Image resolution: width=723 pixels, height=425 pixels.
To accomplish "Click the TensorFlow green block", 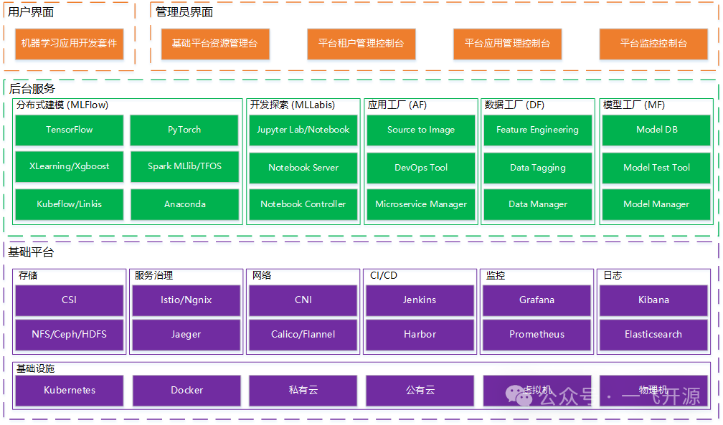I will click(69, 130).
